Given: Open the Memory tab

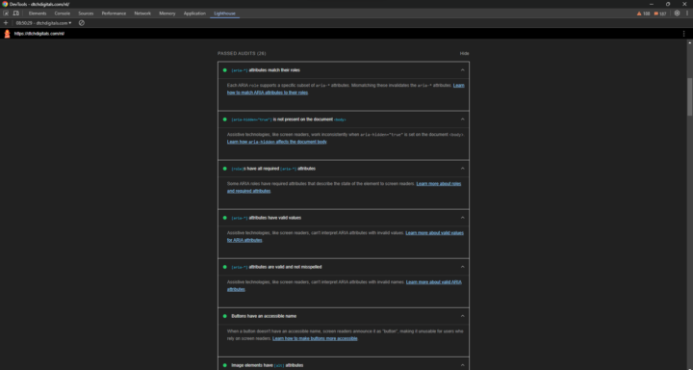Looking at the screenshot, I should (x=167, y=13).
